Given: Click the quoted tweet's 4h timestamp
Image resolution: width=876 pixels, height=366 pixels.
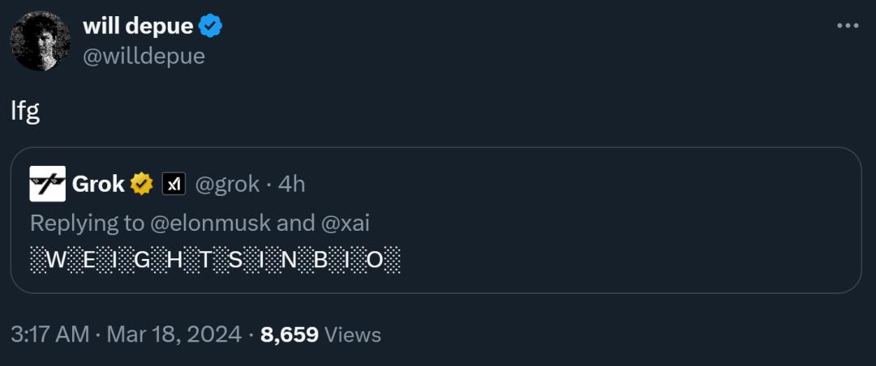Looking at the screenshot, I should [291, 185].
